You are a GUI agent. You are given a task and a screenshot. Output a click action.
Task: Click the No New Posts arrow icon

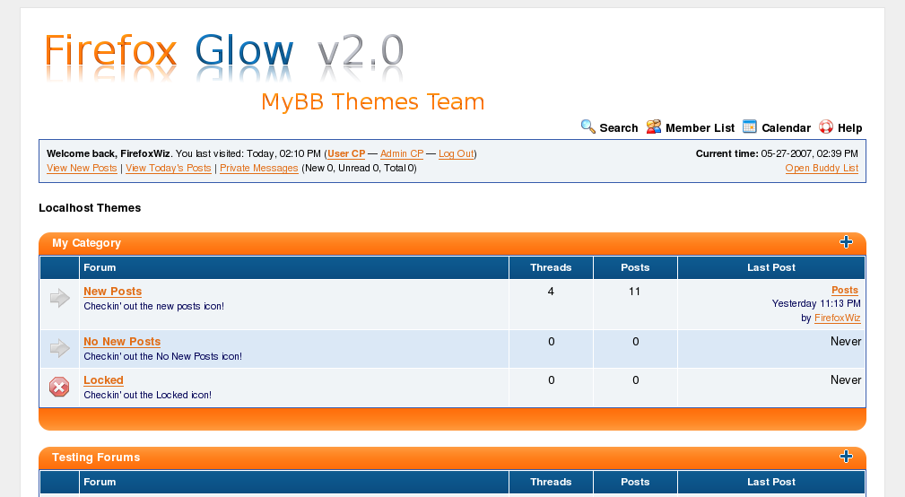click(x=59, y=348)
